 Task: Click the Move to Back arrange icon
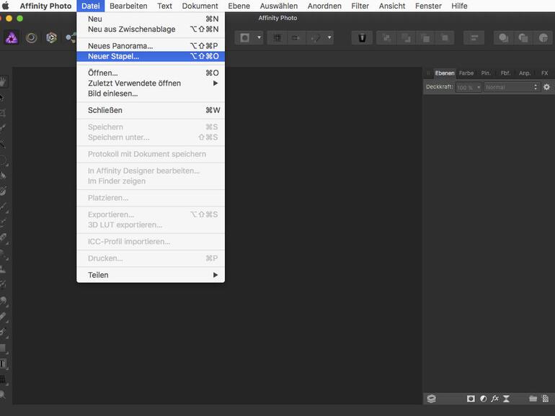pyautogui.click(x=387, y=37)
